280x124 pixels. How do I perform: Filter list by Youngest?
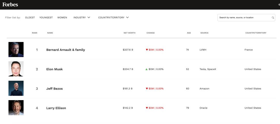click(x=46, y=18)
